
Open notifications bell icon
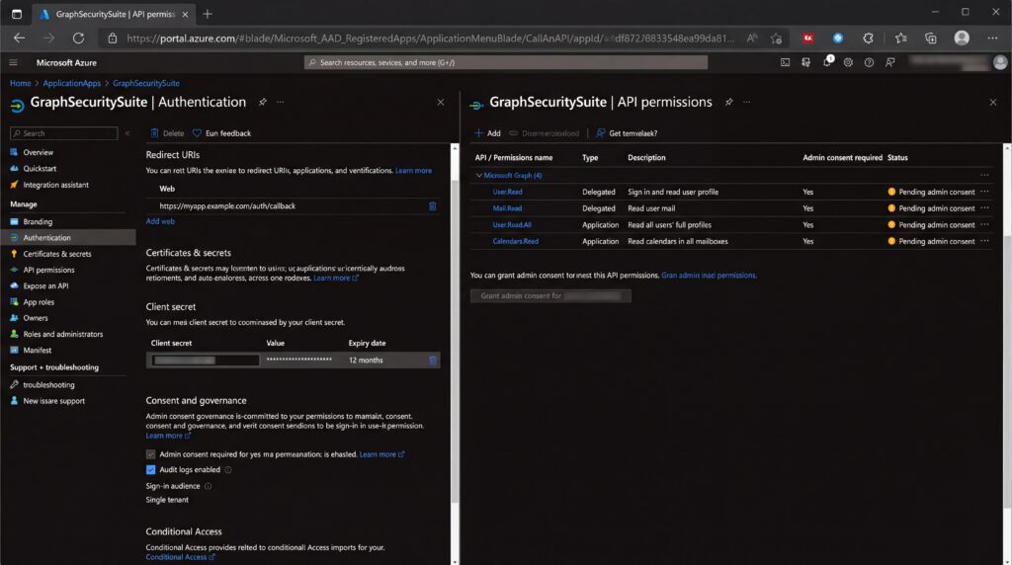tap(827, 62)
